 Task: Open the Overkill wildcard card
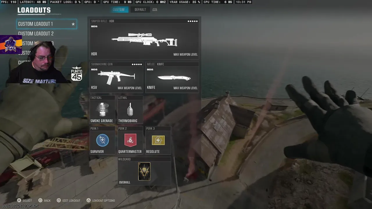point(144,171)
